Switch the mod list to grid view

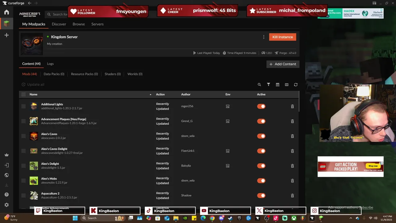pos(278,85)
